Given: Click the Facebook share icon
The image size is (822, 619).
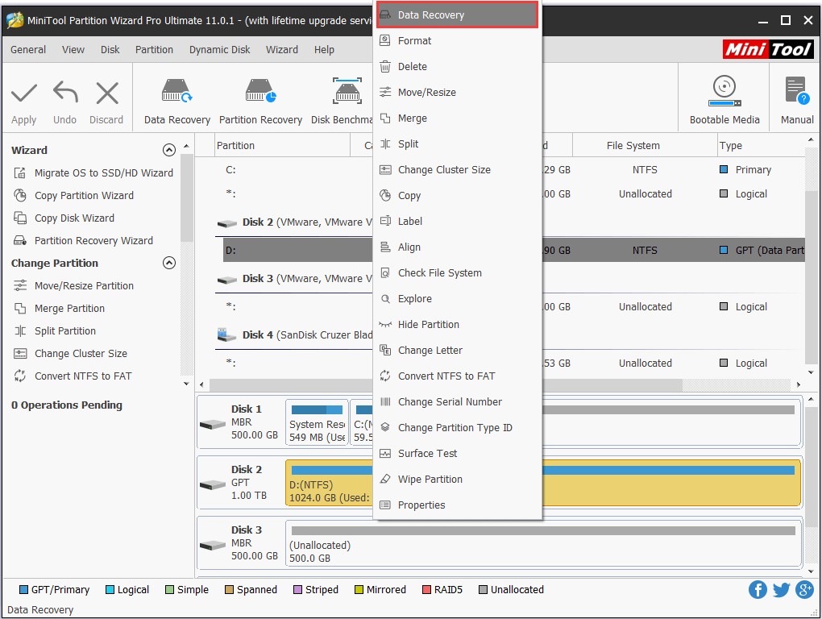Looking at the screenshot, I should (758, 590).
